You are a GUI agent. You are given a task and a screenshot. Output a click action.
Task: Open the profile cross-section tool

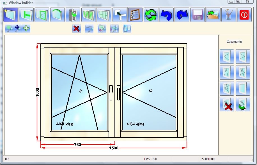(73, 15)
